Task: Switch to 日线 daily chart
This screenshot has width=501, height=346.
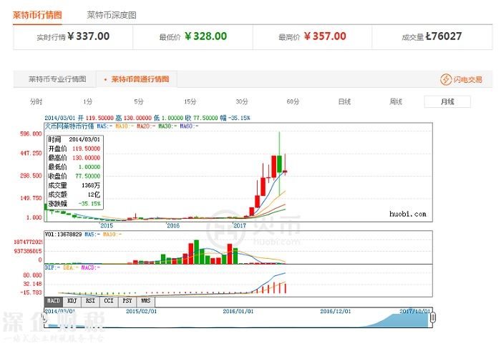Action: [x=344, y=102]
